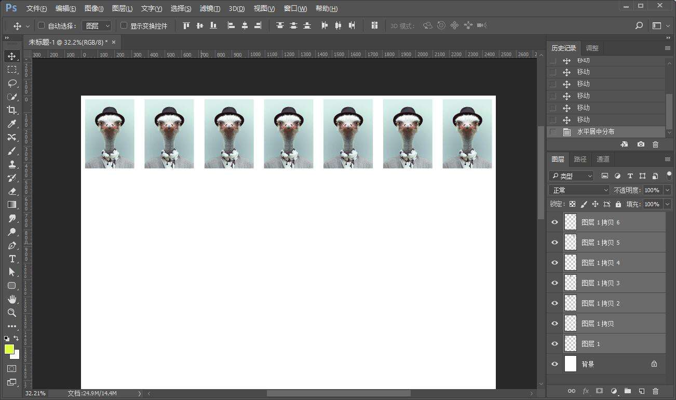676x400 pixels.
Task: Select the Clone Stamp tool
Action: [12, 164]
